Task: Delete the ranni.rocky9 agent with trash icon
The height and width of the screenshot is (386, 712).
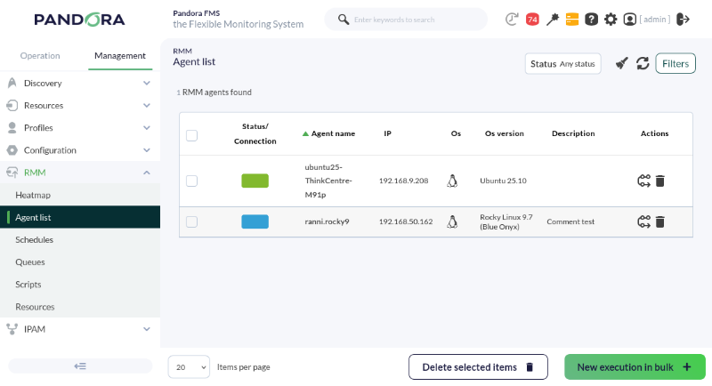Action: 660,221
